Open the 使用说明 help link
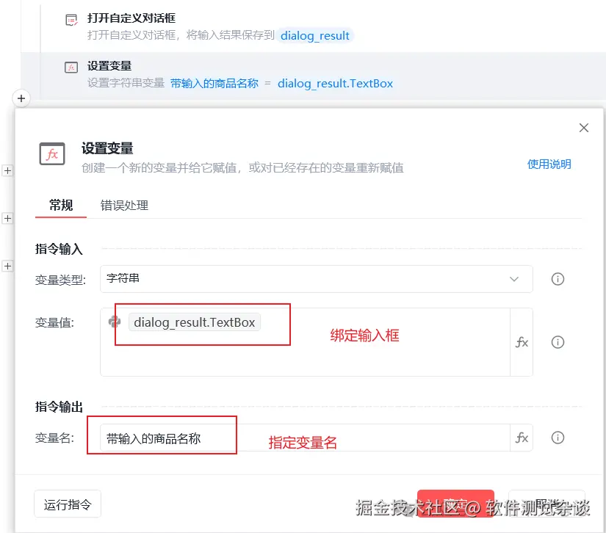 [549, 164]
